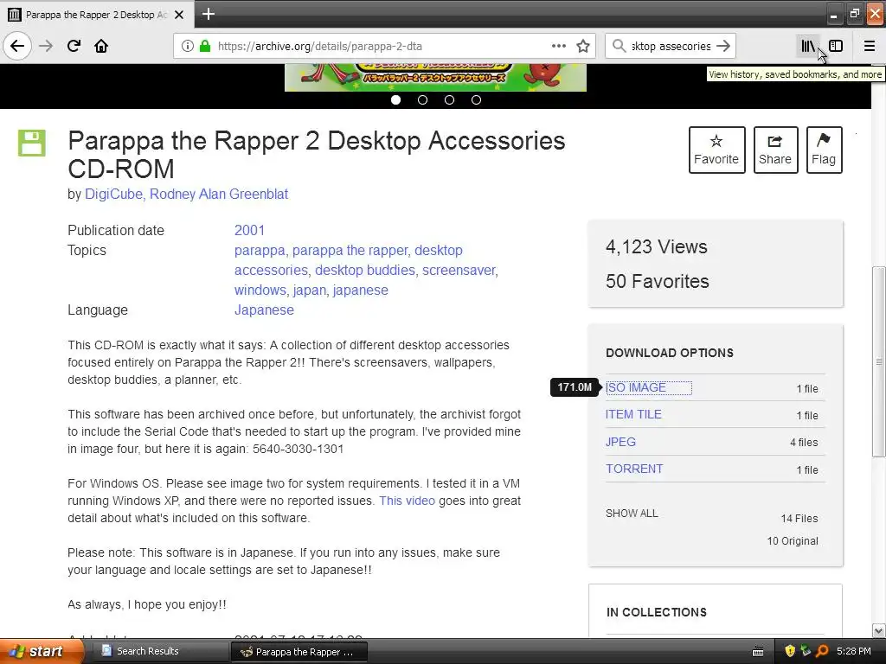886x664 pixels.
Task: Click the 10 Original files link
Action: tap(793, 541)
